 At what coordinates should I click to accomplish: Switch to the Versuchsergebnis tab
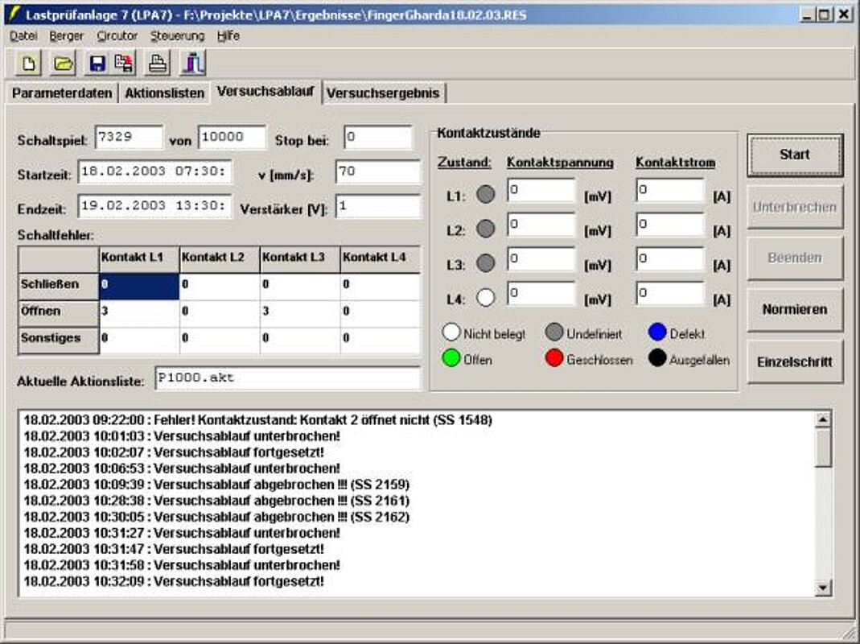383,93
